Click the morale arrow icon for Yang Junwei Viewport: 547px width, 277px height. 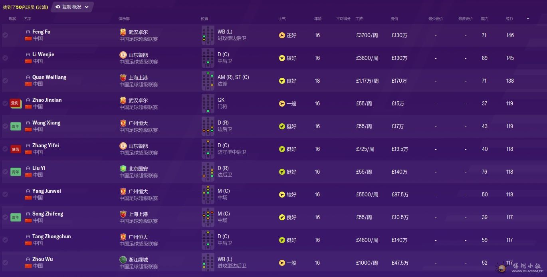282,194
